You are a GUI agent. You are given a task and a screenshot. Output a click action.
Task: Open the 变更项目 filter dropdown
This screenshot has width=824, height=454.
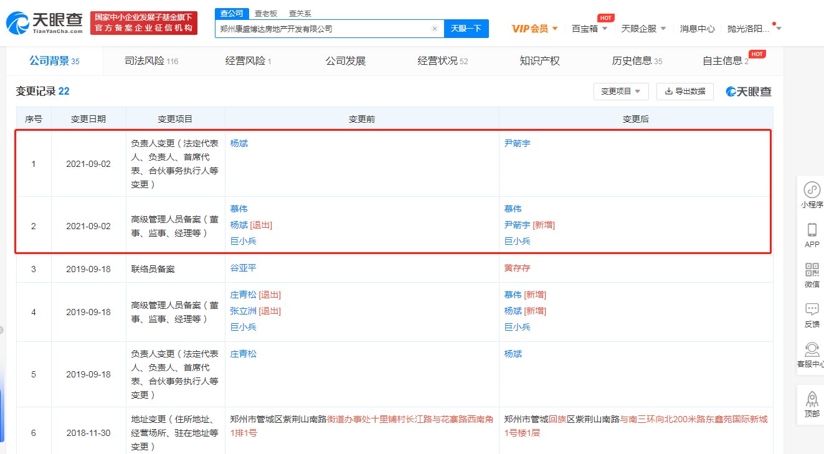pyautogui.click(x=620, y=91)
